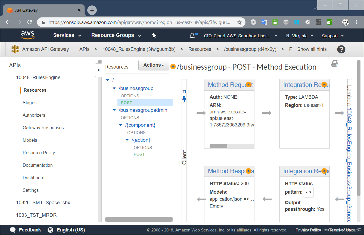Open Documentation in the sidebar
This screenshot has height=235, width=364.
[x=38, y=165]
